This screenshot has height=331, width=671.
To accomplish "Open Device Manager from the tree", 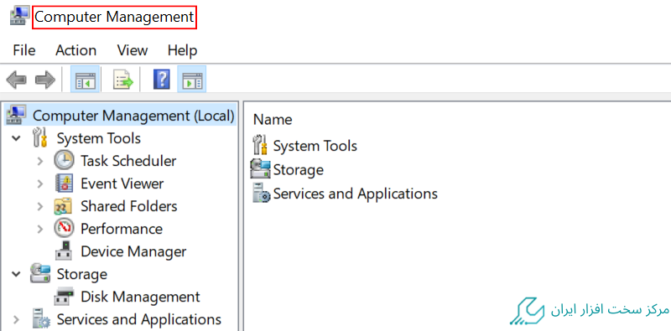I will click(133, 251).
